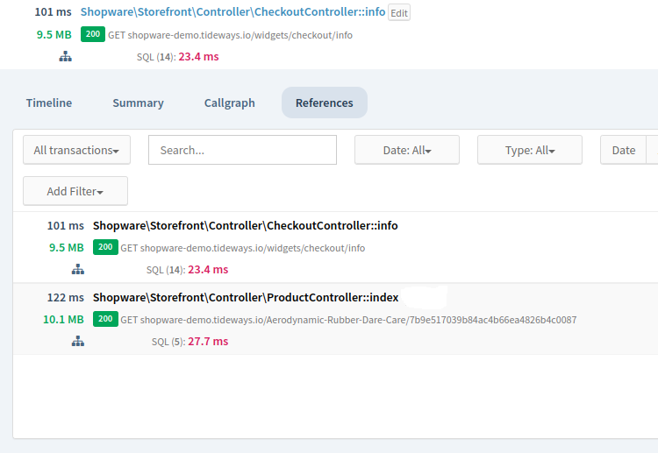
Task: Click the Edit button next to the transaction name
Action: (x=398, y=13)
